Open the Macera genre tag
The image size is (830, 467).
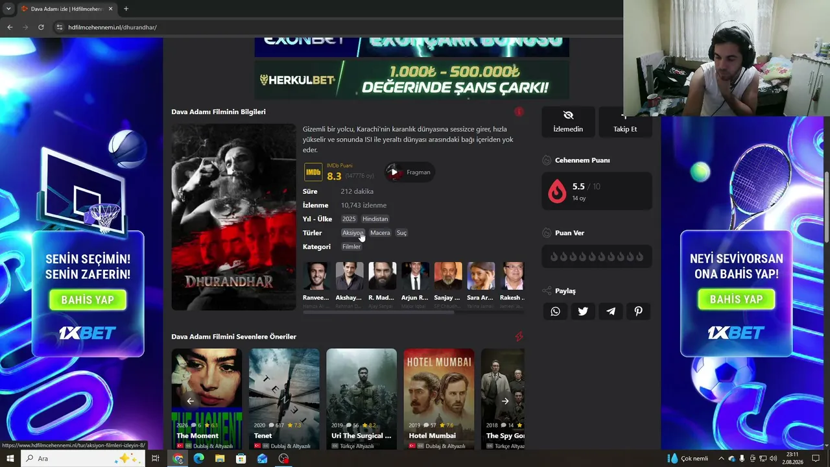click(380, 233)
